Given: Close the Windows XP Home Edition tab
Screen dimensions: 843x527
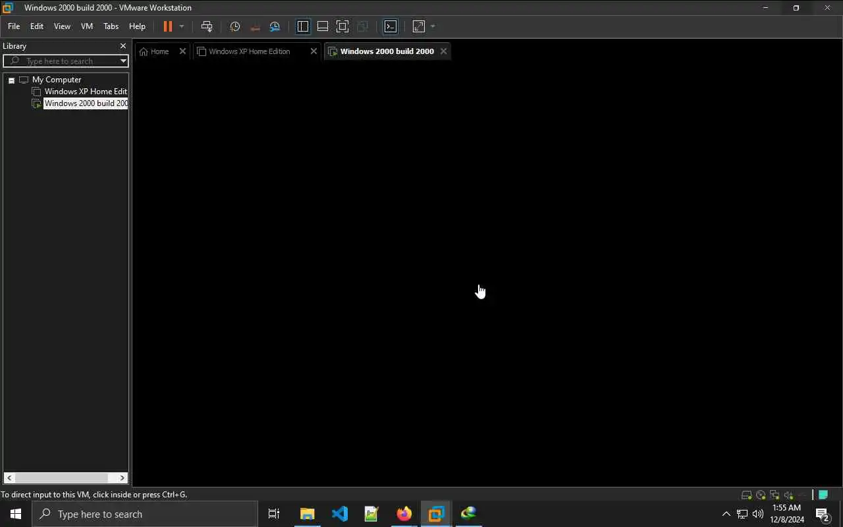Looking at the screenshot, I should pyautogui.click(x=313, y=51).
